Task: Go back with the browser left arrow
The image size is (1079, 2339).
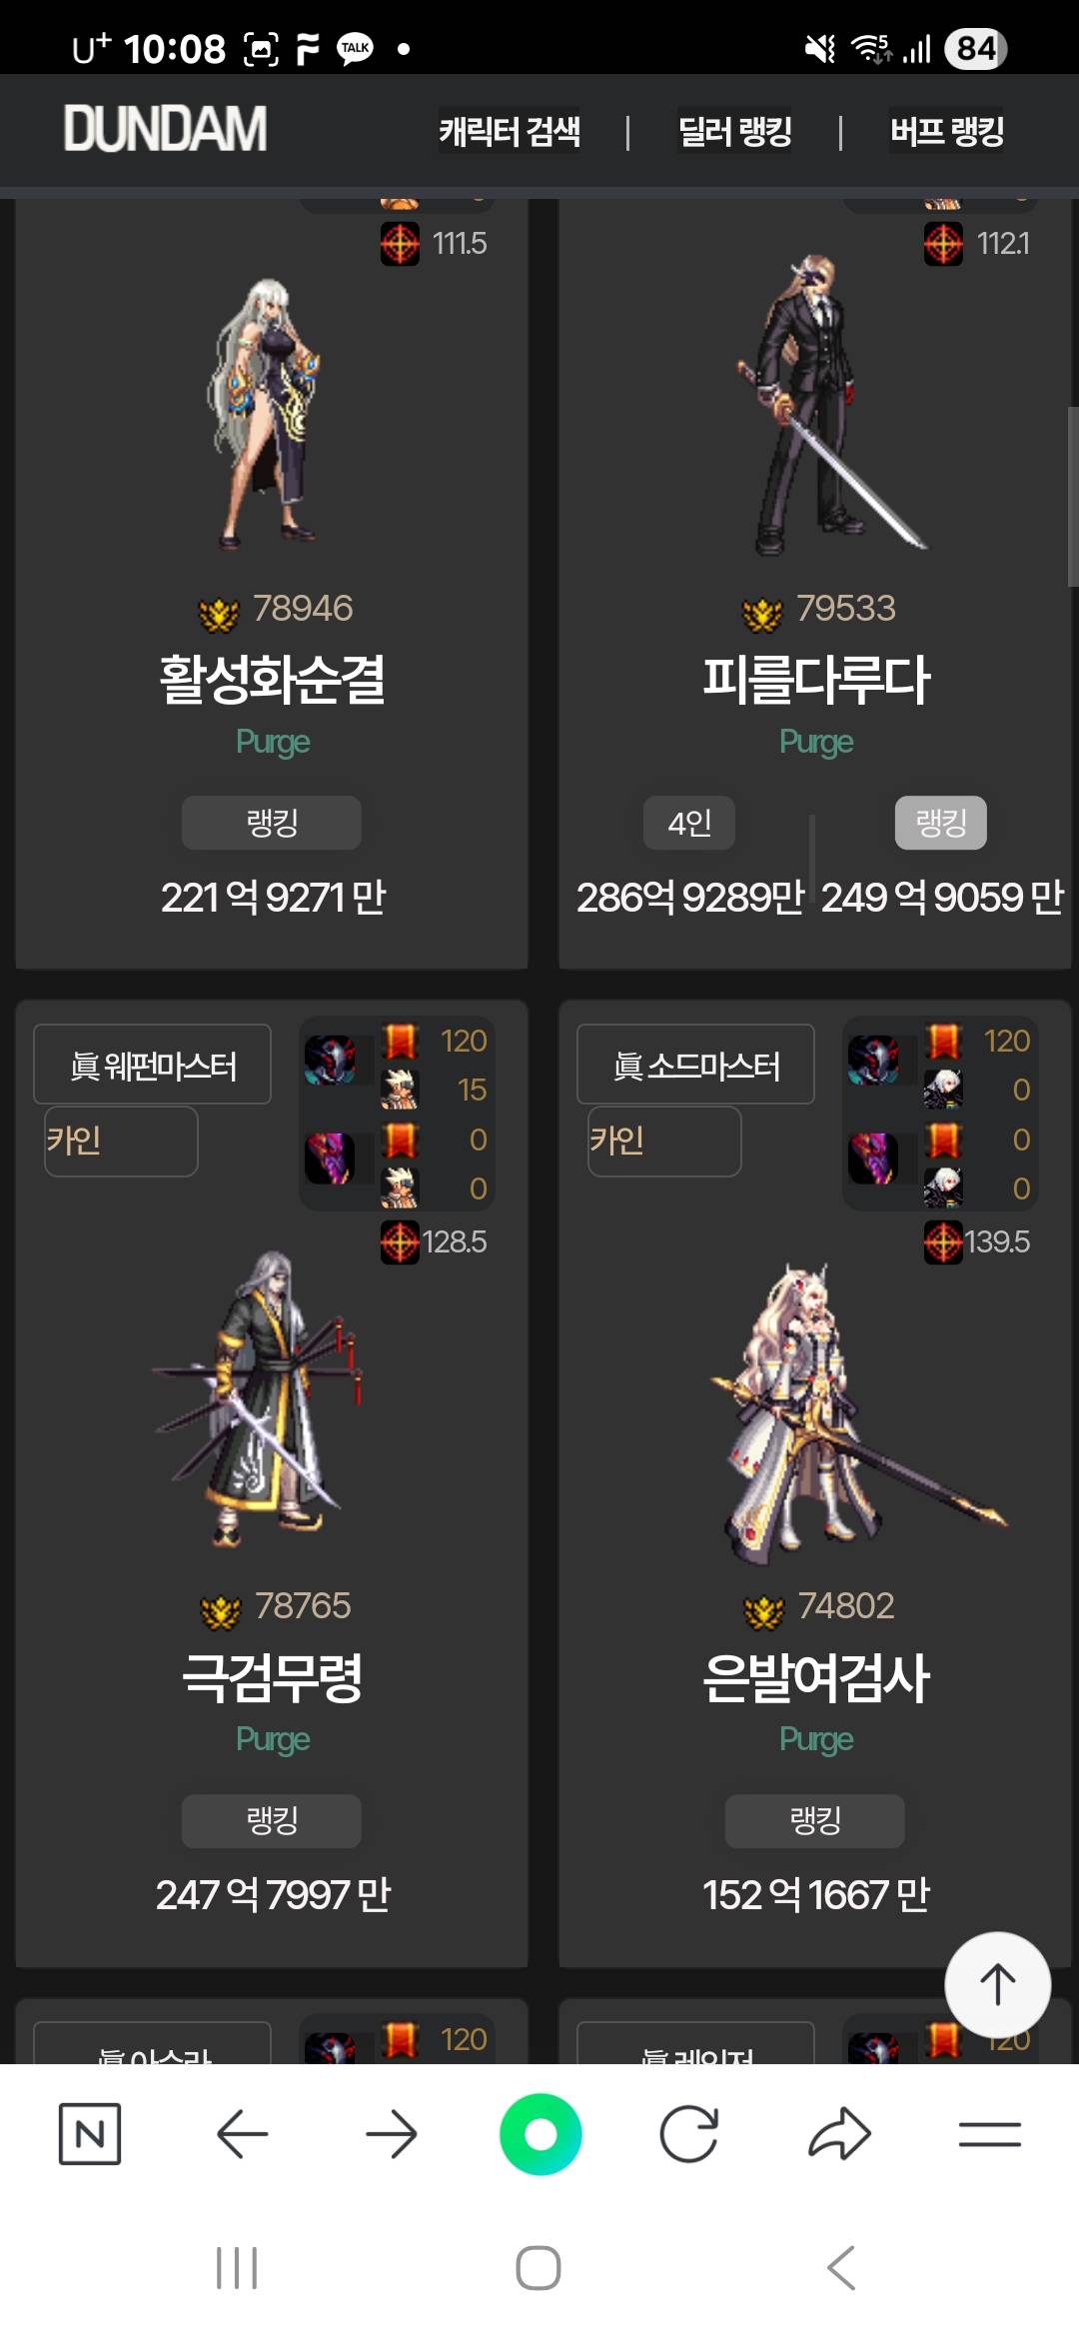Action: (x=242, y=2134)
